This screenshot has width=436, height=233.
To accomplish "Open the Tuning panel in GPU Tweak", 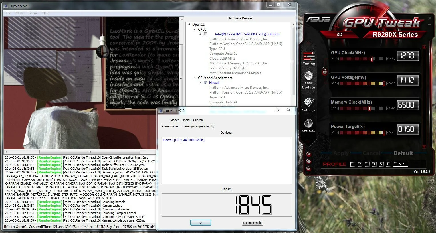I will tap(309, 58).
